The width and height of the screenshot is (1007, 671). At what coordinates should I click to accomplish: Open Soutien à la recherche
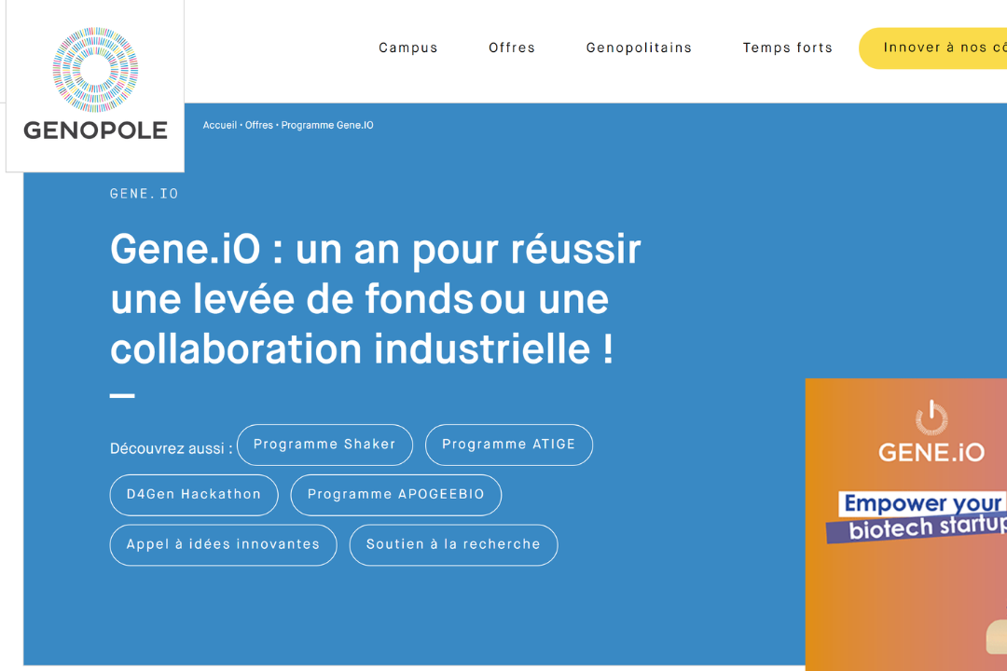[x=453, y=545]
